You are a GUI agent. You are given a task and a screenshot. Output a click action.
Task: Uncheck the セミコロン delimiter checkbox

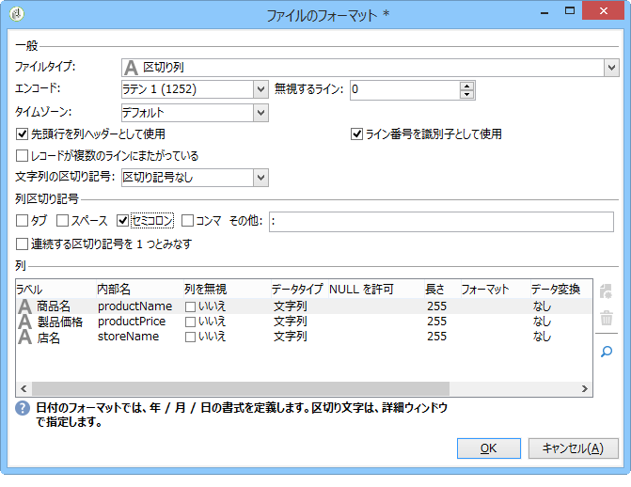[122, 221]
